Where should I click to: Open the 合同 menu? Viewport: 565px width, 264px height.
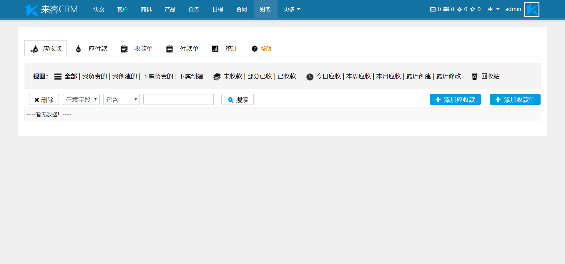(242, 9)
